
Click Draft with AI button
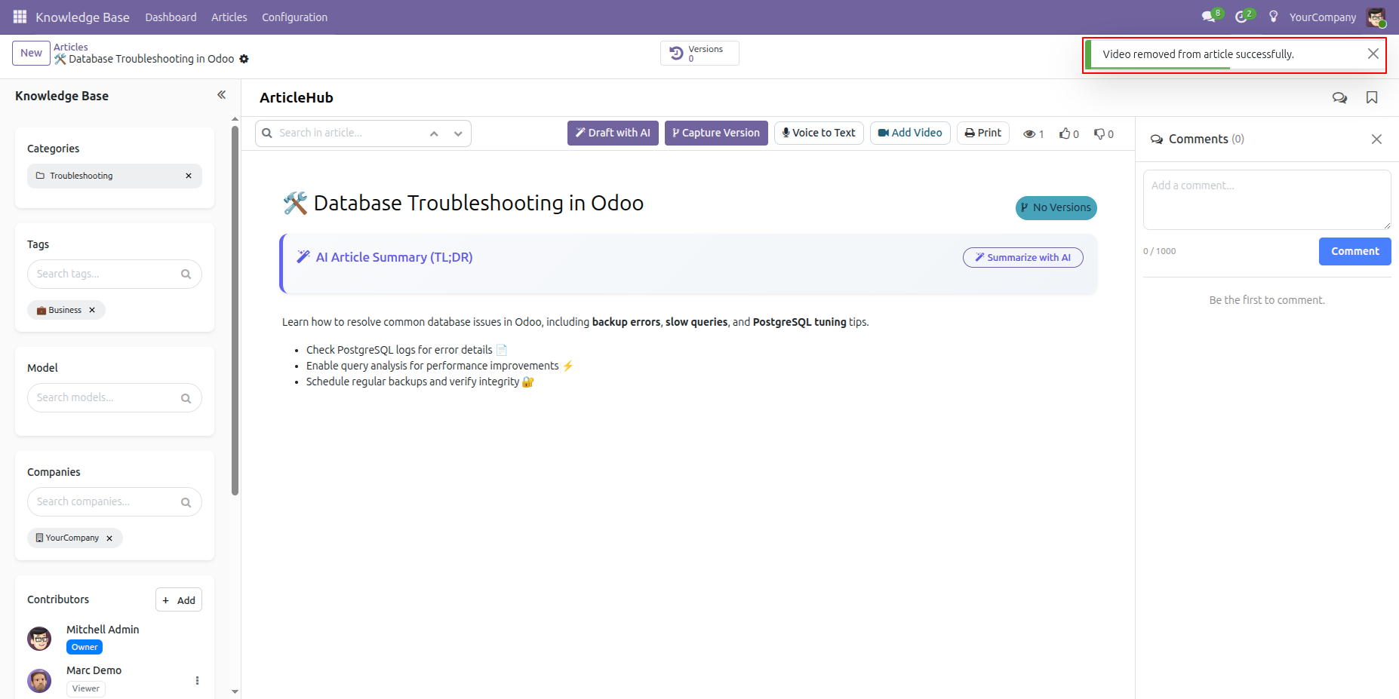pos(613,133)
